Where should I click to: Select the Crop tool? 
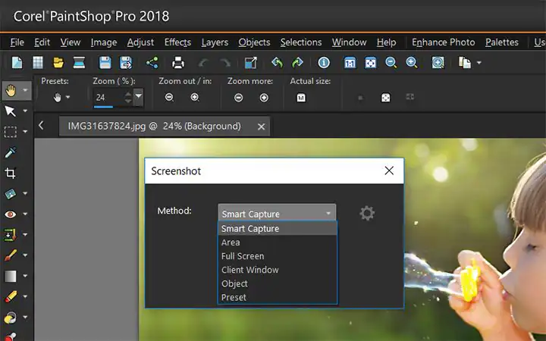(10, 173)
